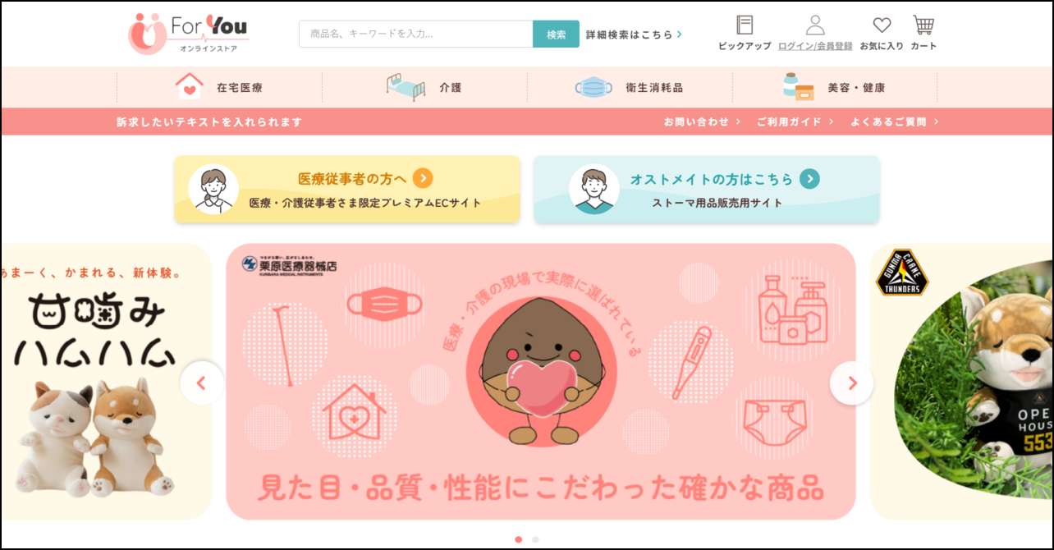The width and height of the screenshot is (1054, 550).
Task: Open the 詳細検索はこちら link
Action: pyautogui.click(x=634, y=34)
